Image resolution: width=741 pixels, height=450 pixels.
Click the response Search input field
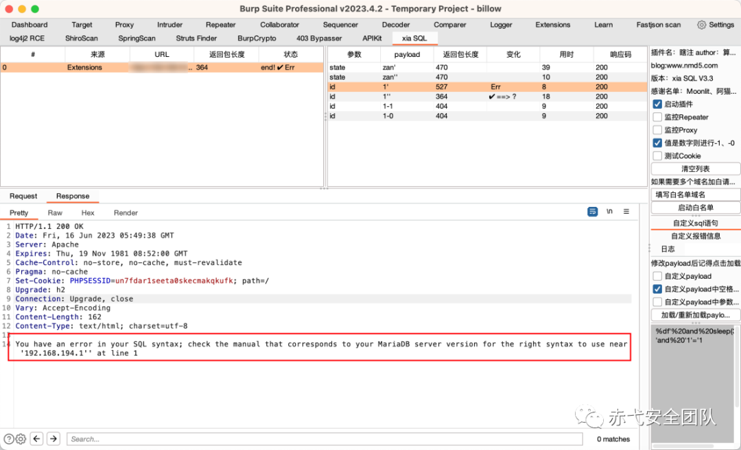coord(324,439)
